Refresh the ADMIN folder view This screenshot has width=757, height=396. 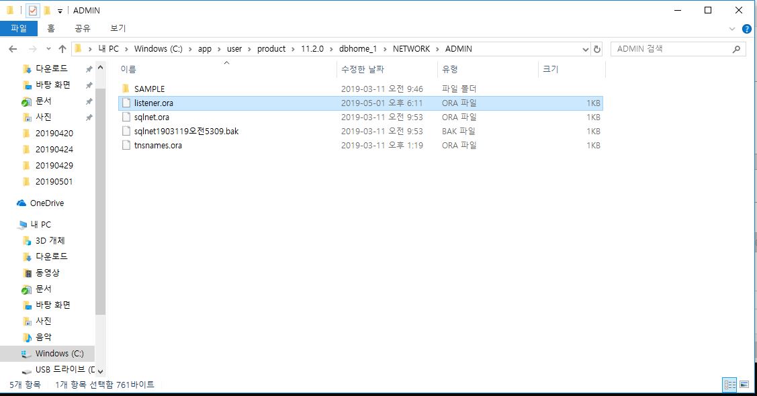(597, 49)
